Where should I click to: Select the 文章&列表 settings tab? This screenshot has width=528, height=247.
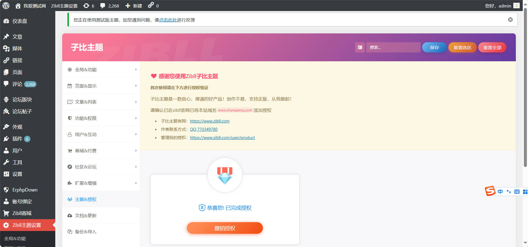[101, 102]
